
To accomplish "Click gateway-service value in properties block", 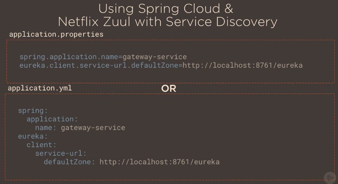I will pos(155,57).
